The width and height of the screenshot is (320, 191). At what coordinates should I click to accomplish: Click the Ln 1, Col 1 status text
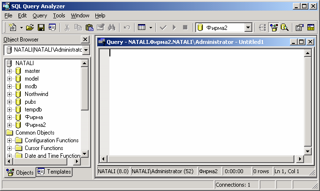coord(287,171)
